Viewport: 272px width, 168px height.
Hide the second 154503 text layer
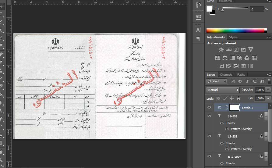209,136
